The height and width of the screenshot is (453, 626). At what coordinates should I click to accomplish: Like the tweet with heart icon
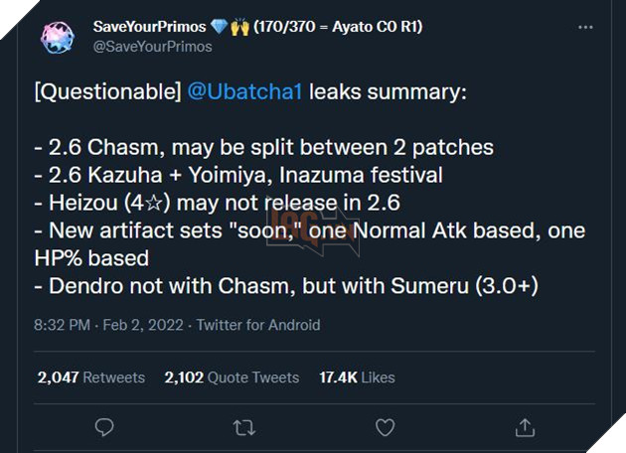tap(385, 427)
